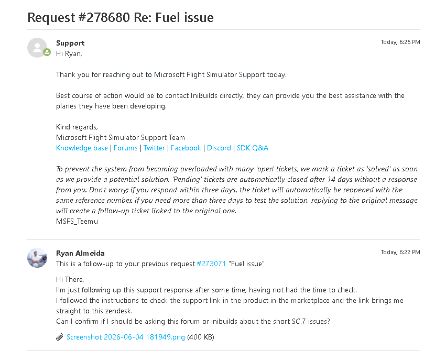The height and width of the screenshot is (361, 435).
Task: Click the Support sender name
Action: [70, 43]
